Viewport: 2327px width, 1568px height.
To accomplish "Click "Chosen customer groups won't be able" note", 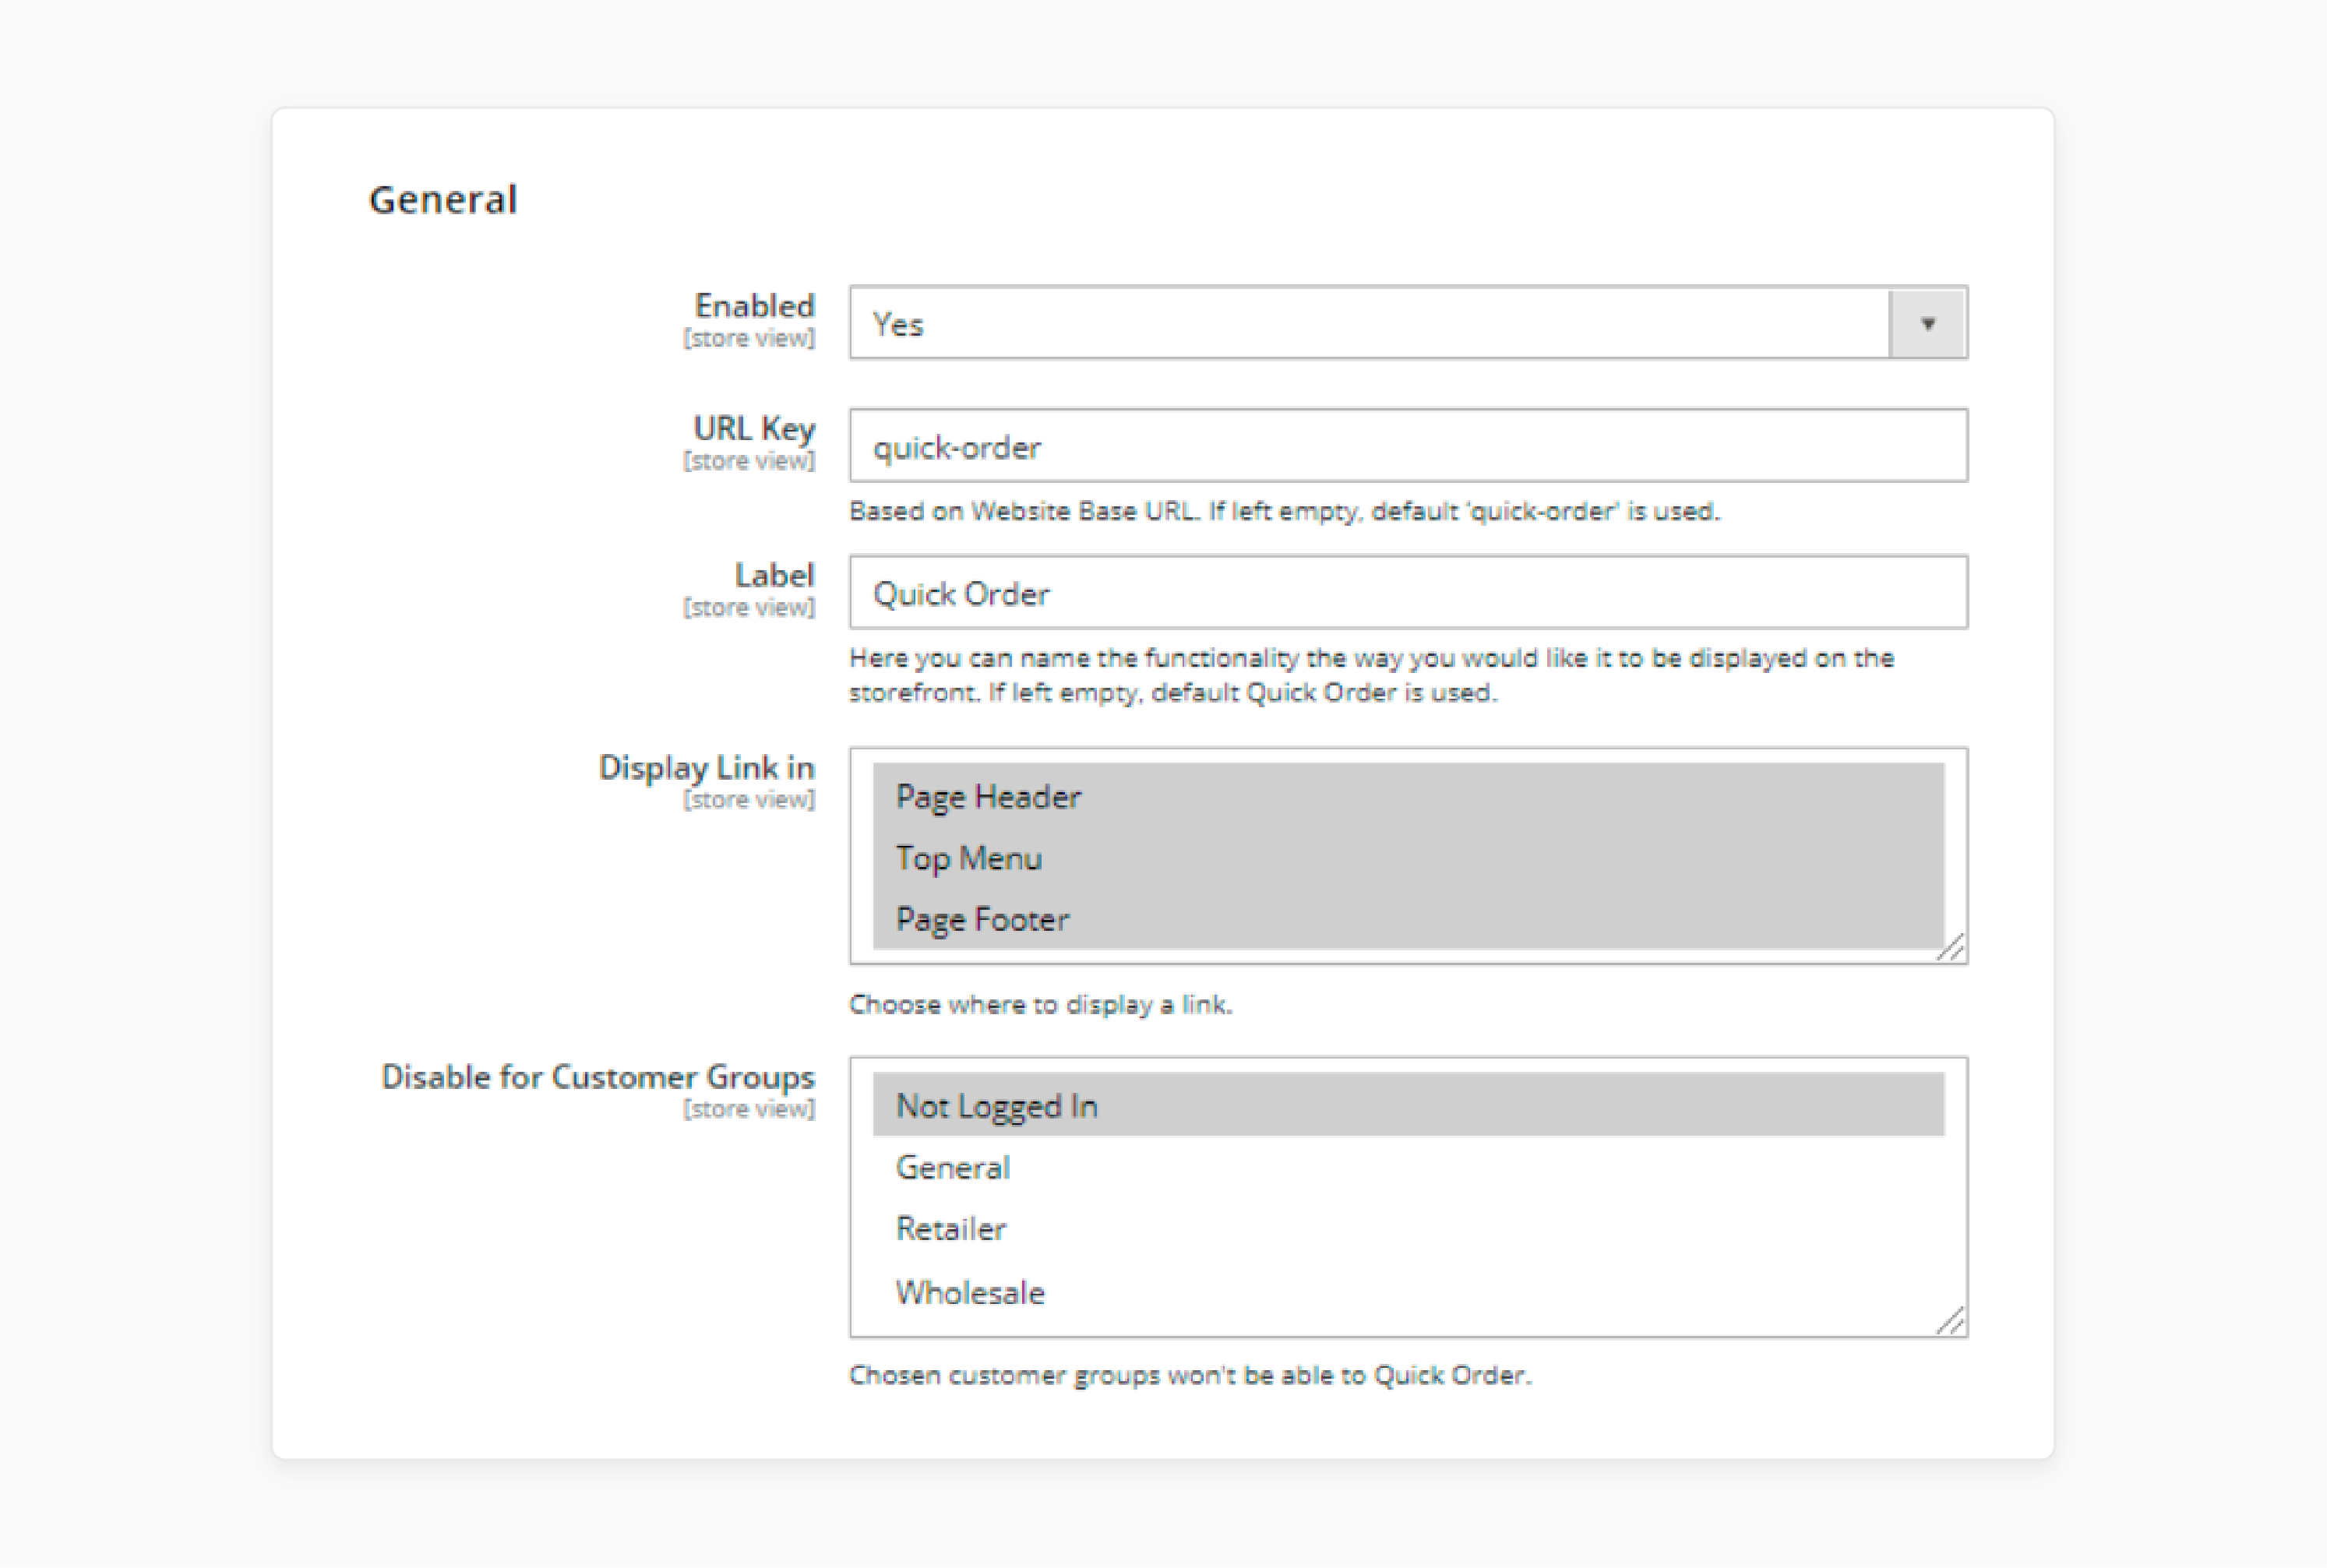I will 1190,1375.
